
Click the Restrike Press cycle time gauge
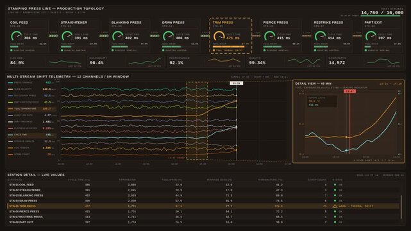point(320,36)
